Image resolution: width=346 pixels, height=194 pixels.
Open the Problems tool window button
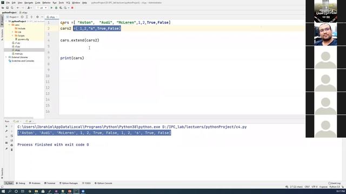click(35, 183)
